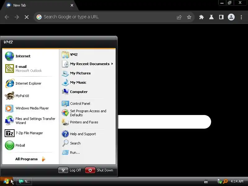Image resolution: width=248 pixels, height=186 pixels.
Task: Open Computer from start menu
Action: (74, 92)
